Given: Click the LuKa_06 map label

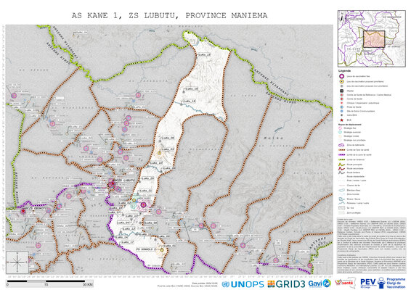Looking at the screenshot, I should pos(168,138).
